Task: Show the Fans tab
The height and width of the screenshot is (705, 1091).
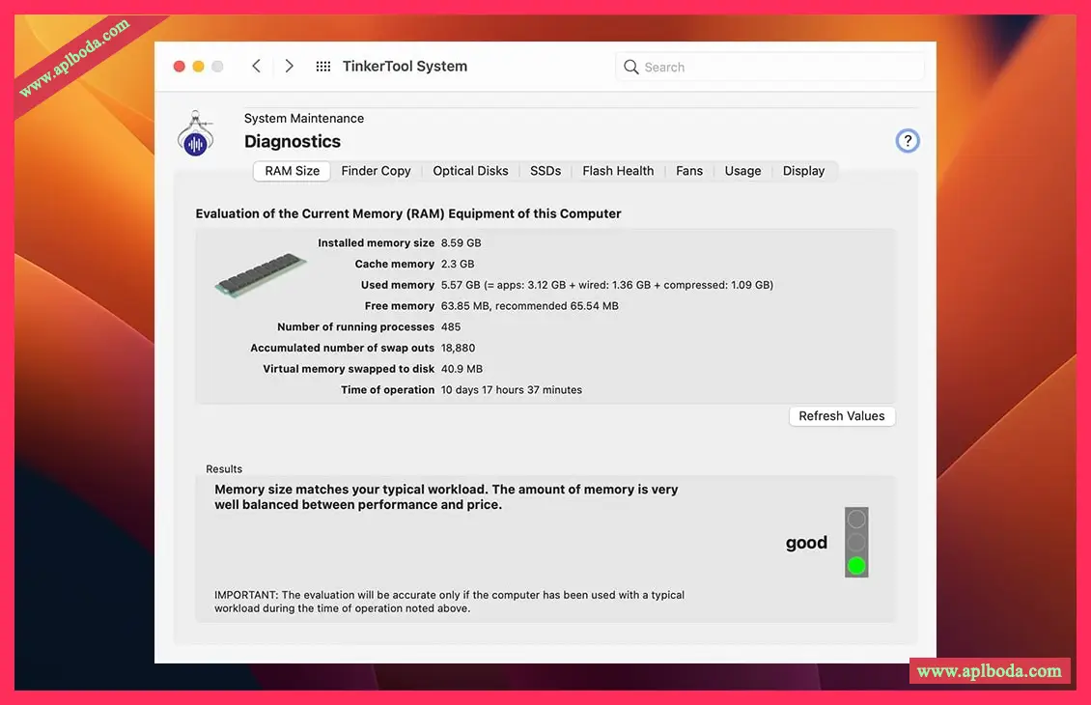Action: pos(689,171)
